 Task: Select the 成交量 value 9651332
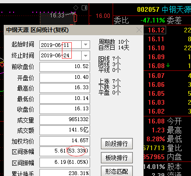(65, 120)
